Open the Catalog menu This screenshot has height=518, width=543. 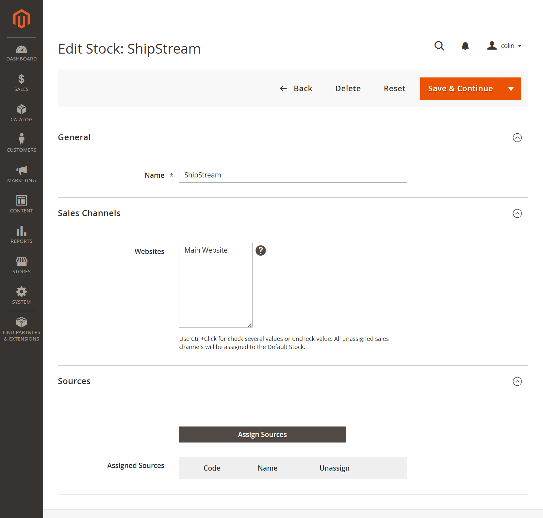(x=22, y=113)
